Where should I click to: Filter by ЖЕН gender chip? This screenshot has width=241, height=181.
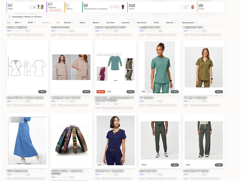point(18,23)
